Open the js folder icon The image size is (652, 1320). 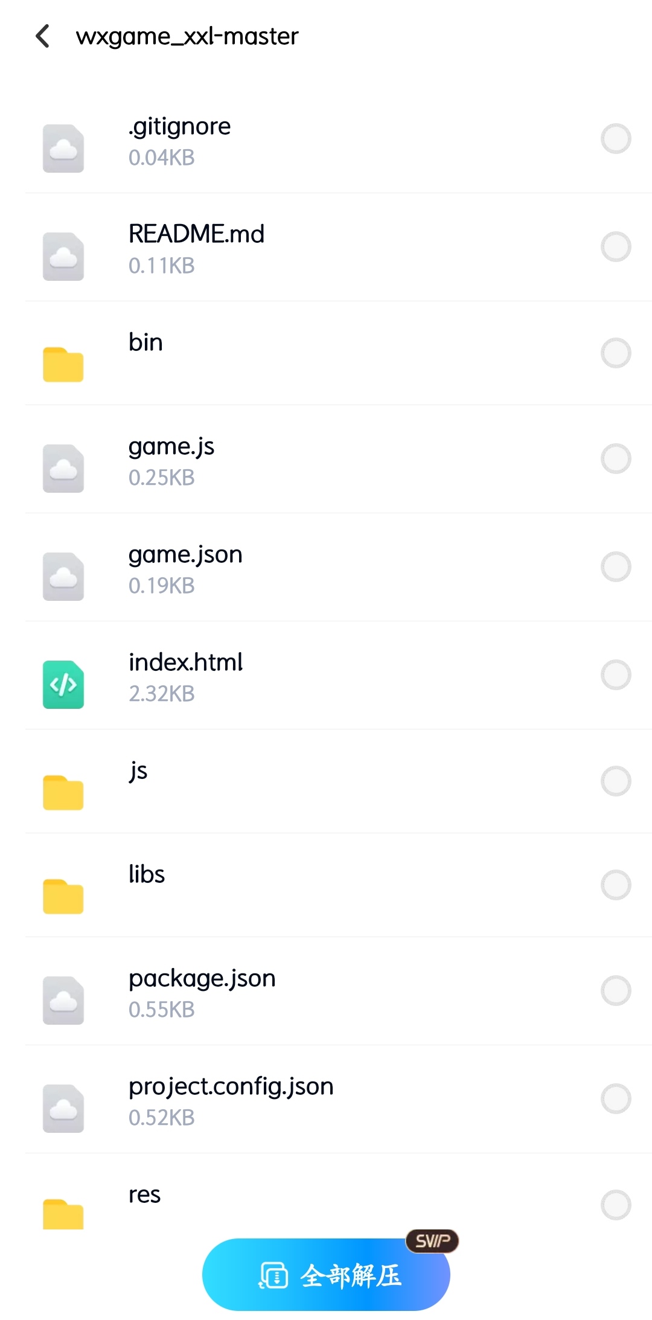(x=63, y=792)
